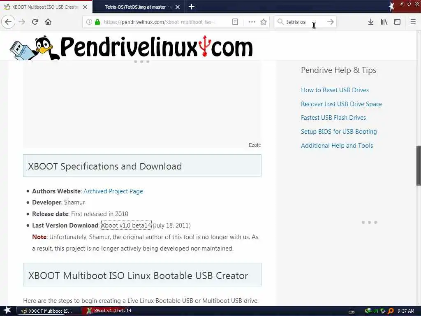Click the green secure padlock icon

(97, 22)
